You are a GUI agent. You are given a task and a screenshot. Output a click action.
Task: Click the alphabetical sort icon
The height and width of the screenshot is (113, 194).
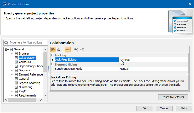pos(59,49)
